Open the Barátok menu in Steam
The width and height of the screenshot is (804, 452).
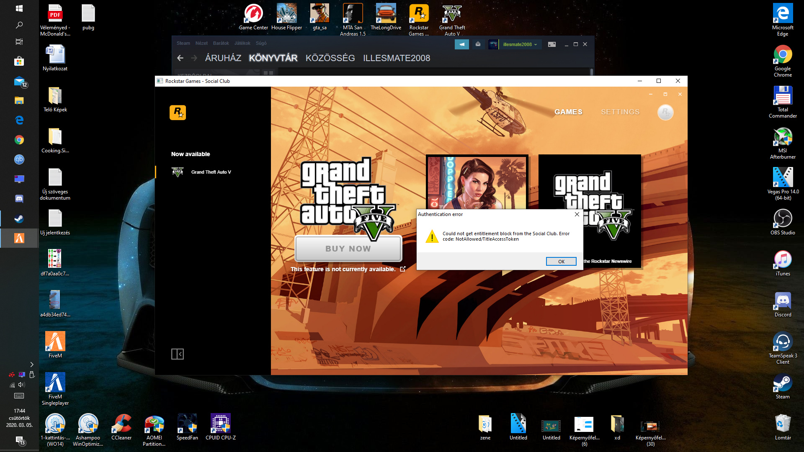(x=221, y=43)
